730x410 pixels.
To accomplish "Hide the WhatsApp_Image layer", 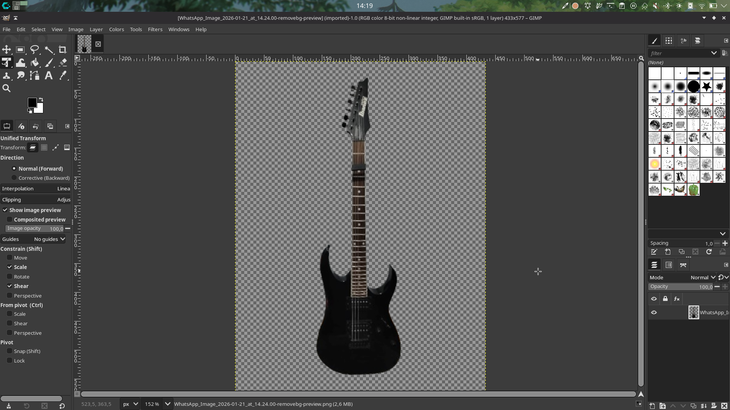I will click(x=654, y=312).
